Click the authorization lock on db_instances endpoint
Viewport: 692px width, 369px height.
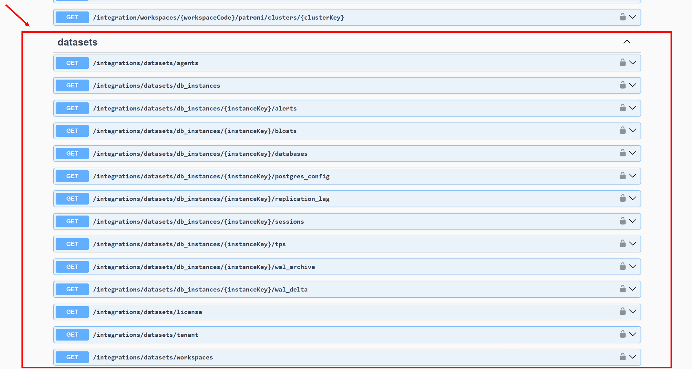click(622, 85)
